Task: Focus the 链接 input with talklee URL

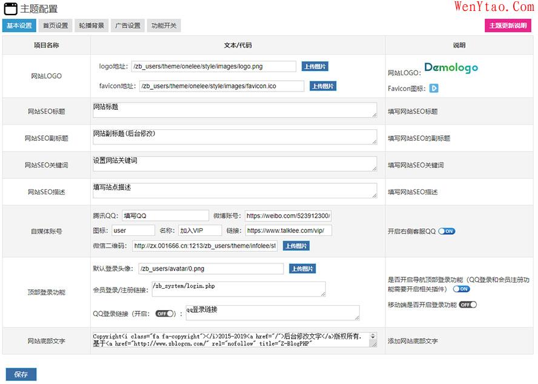Action: (288, 231)
